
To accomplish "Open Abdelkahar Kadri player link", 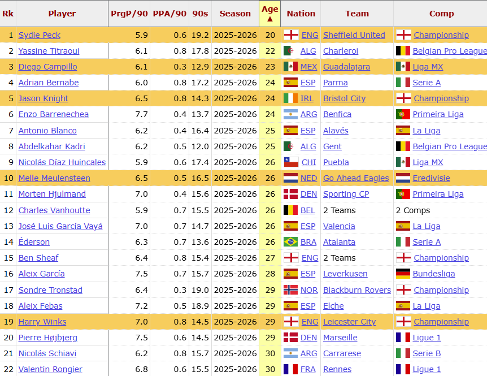I will click(x=51, y=146).
